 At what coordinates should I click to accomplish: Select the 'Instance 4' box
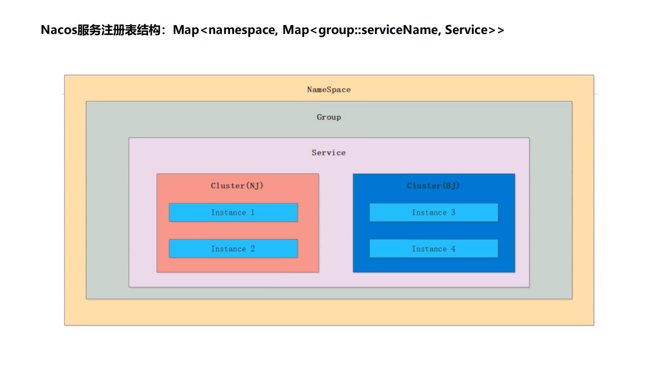[433, 249]
